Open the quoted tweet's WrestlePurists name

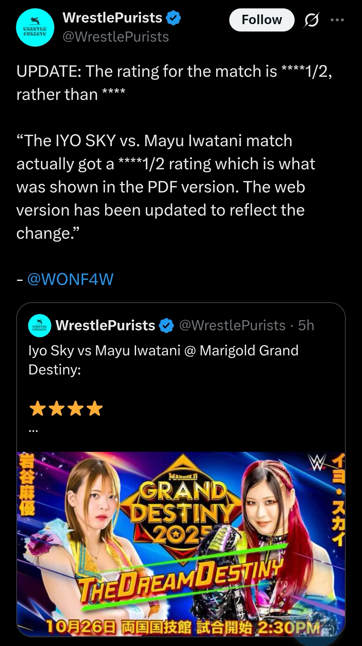pyautogui.click(x=105, y=326)
